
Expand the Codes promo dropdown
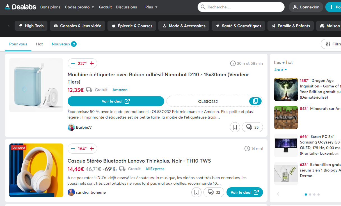tap(79, 7)
